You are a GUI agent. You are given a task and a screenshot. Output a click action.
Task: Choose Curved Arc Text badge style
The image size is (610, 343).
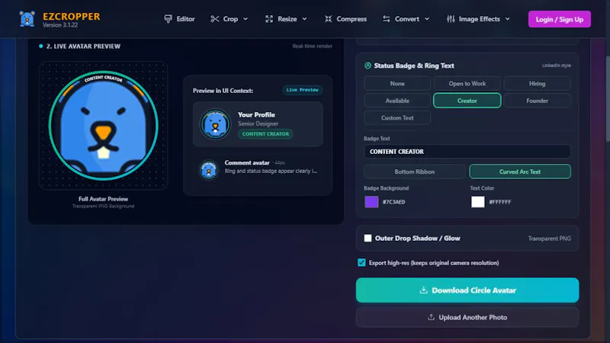click(x=520, y=171)
